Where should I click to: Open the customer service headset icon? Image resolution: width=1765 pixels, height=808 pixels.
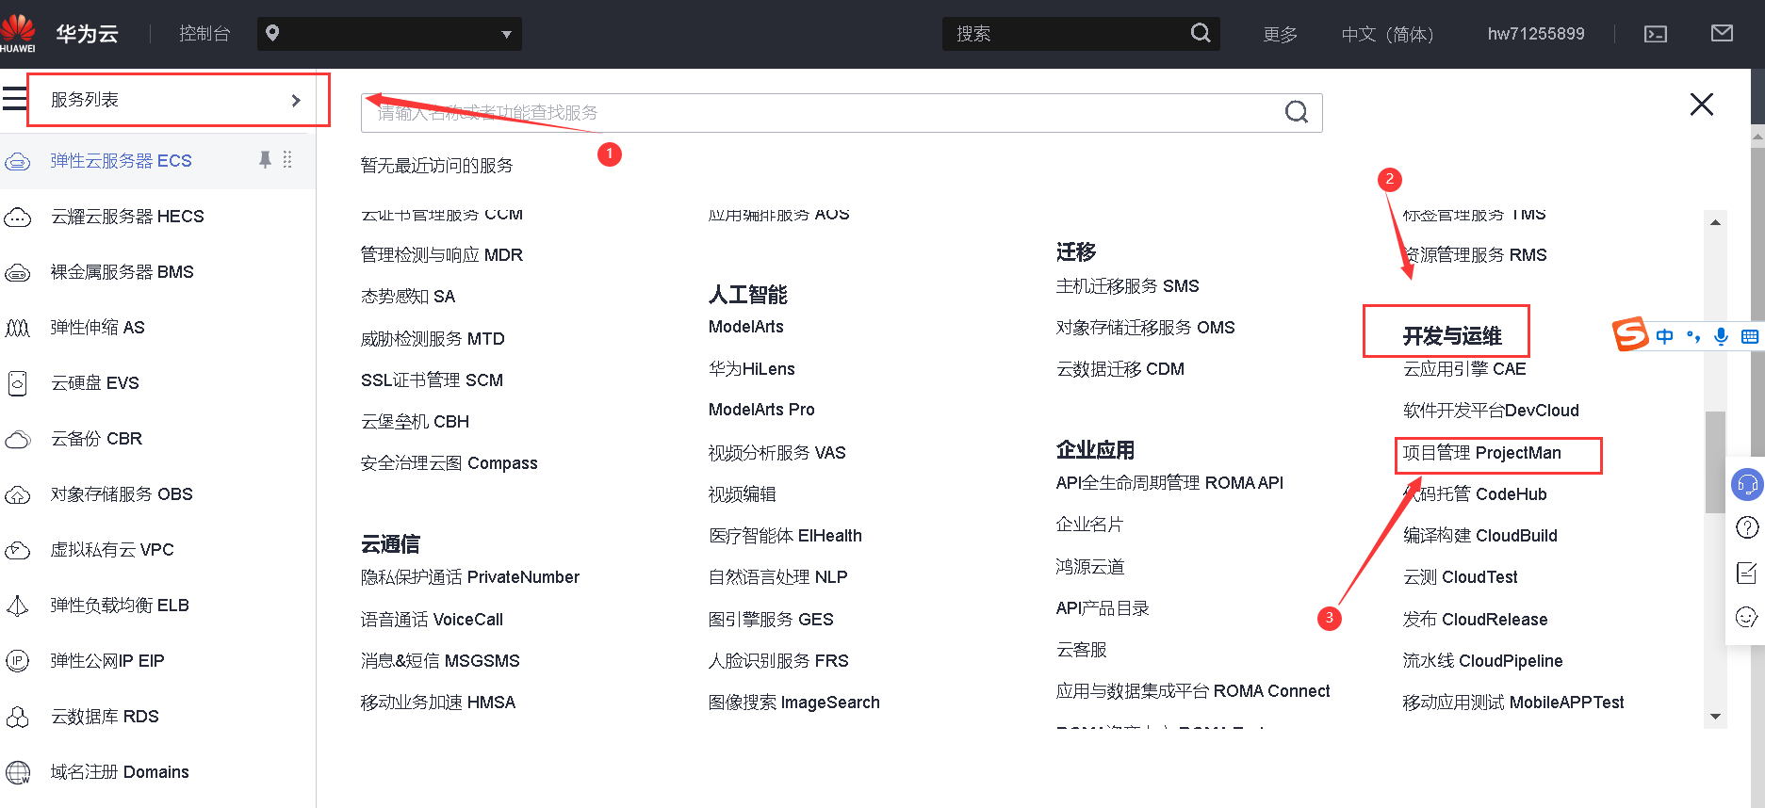(x=1747, y=485)
